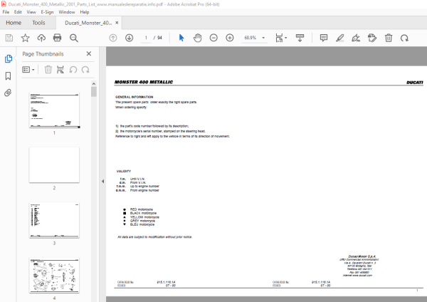427x302 pixels.
Task: Click the page number input field
Action: (x=146, y=38)
